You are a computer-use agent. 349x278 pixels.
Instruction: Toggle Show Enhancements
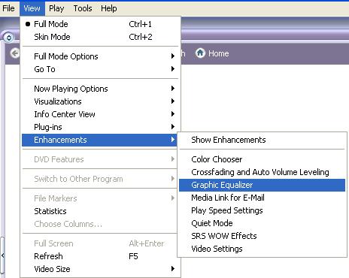(x=262, y=140)
